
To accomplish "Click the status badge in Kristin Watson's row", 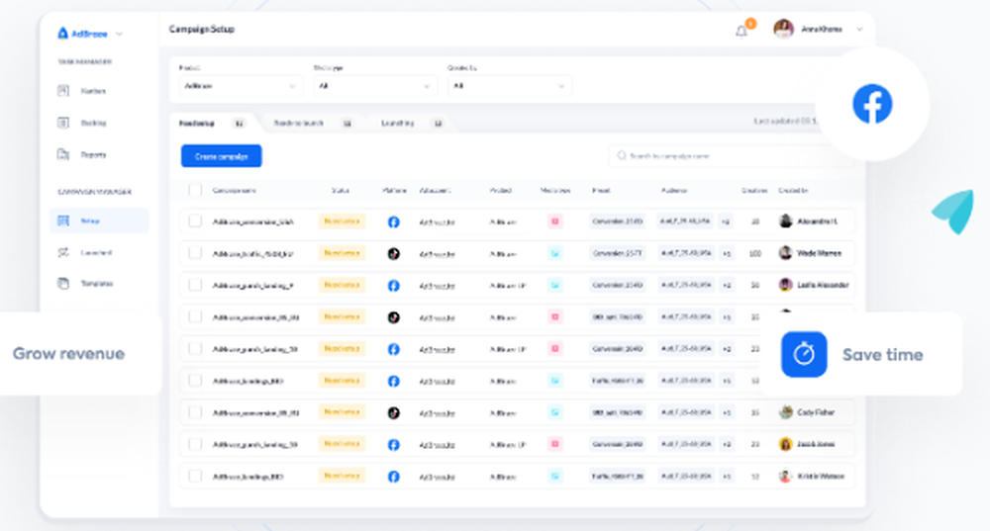I will click(342, 476).
